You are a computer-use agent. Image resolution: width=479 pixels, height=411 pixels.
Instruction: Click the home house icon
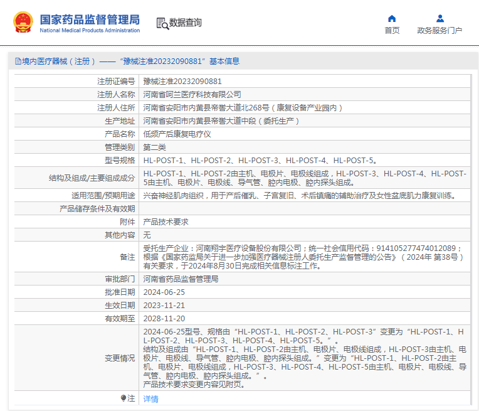[x=392, y=19]
